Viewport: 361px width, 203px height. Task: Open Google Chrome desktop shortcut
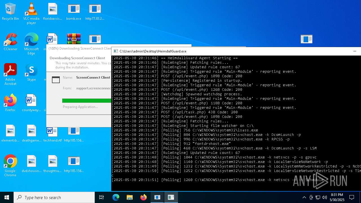tap(10, 166)
